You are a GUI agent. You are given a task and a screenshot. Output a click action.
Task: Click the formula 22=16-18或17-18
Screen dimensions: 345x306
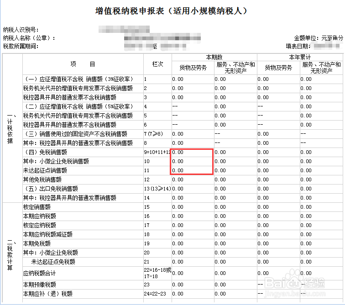(x=157, y=273)
